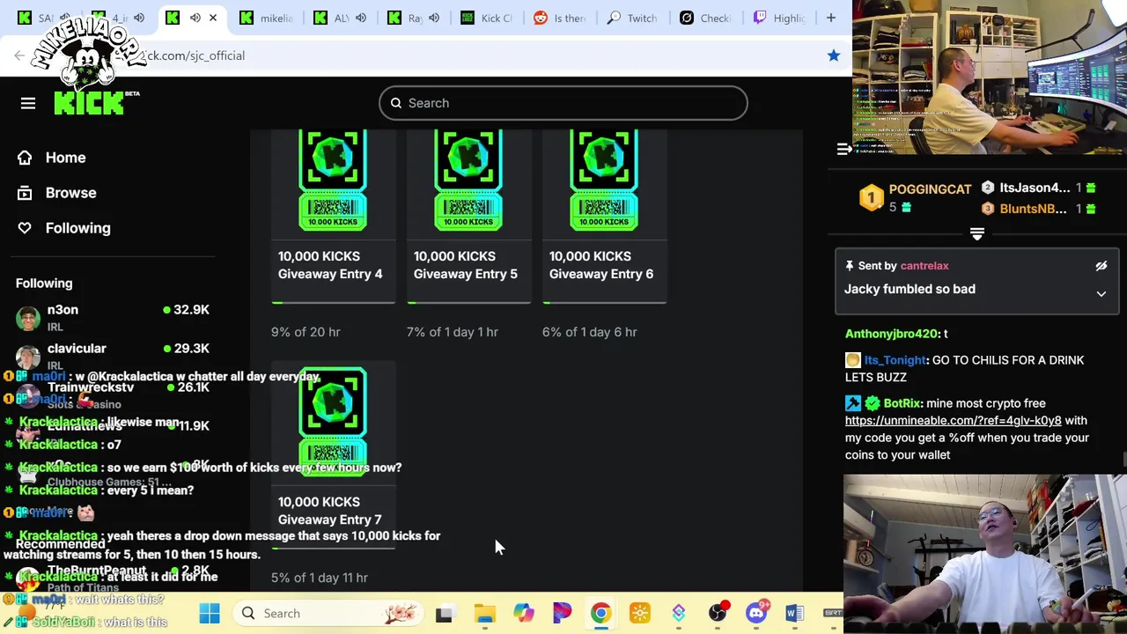The width and height of the screenshot is (1127, 634).
Task: Open the purple P app on the taskbar
Action: pos(562,613)
